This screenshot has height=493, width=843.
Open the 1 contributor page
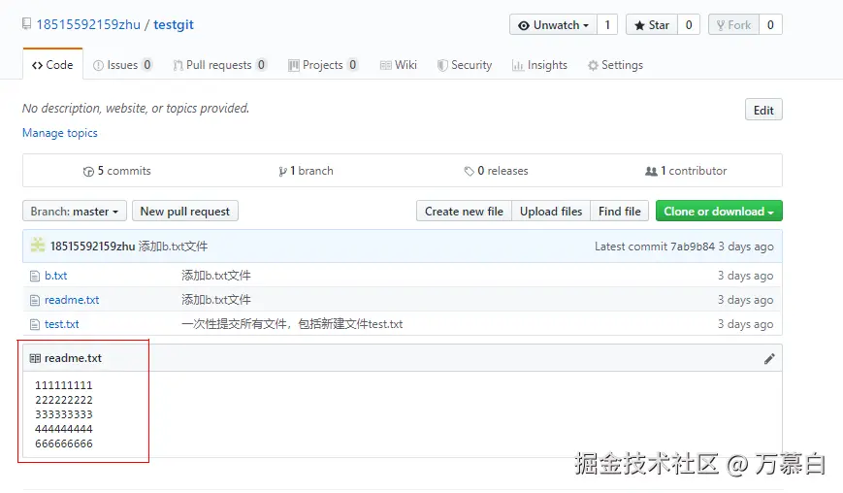686,171
